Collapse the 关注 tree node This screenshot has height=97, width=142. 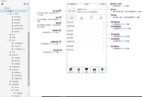[8, 40]
